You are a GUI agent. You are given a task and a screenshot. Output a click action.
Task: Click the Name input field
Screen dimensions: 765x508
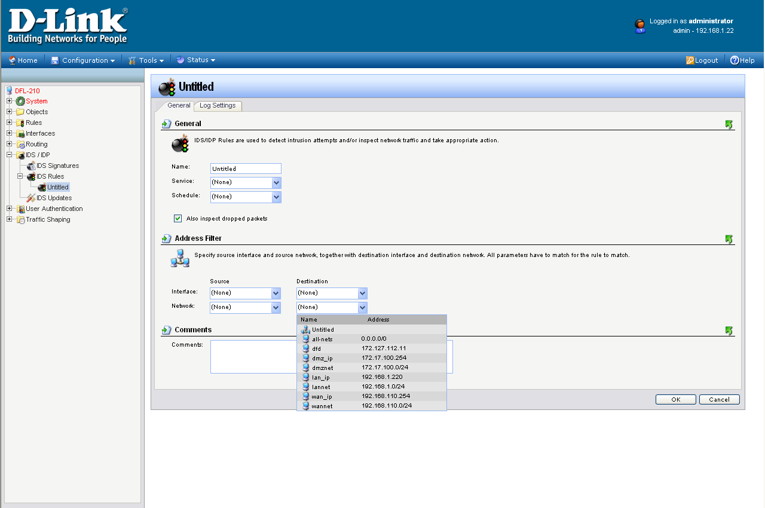point(246,169)
